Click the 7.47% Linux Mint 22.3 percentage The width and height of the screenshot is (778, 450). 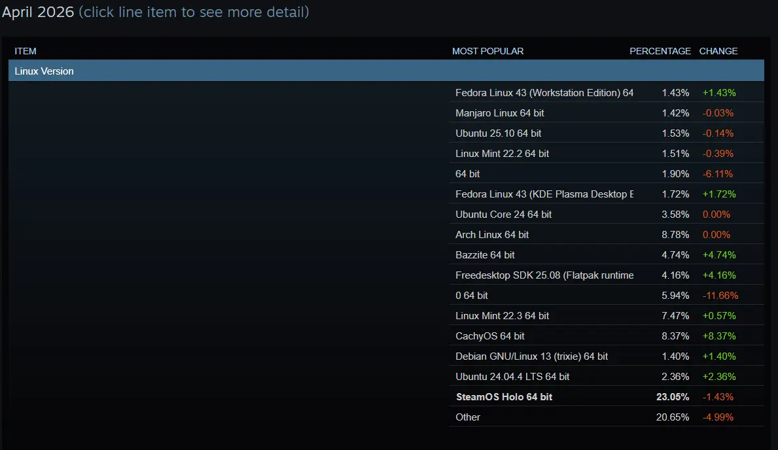(x=675, y=315)
